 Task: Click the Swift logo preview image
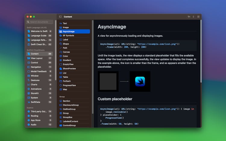tap(140, 81)
